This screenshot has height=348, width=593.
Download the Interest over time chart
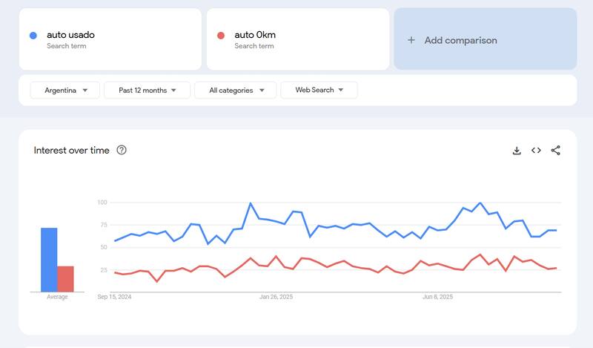tap(517, 151)
